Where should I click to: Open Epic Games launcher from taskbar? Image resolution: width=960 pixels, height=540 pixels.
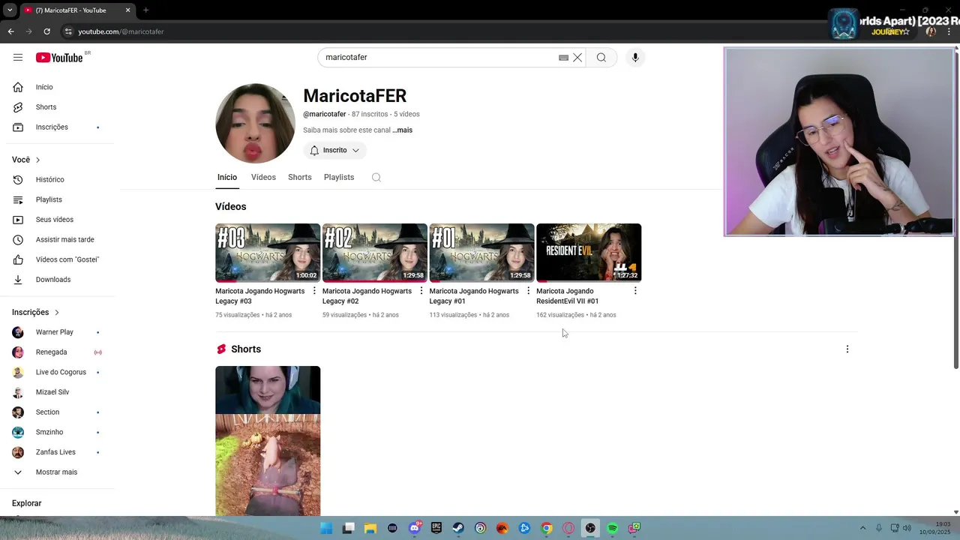pyautogui.click(x=436, y=528)
